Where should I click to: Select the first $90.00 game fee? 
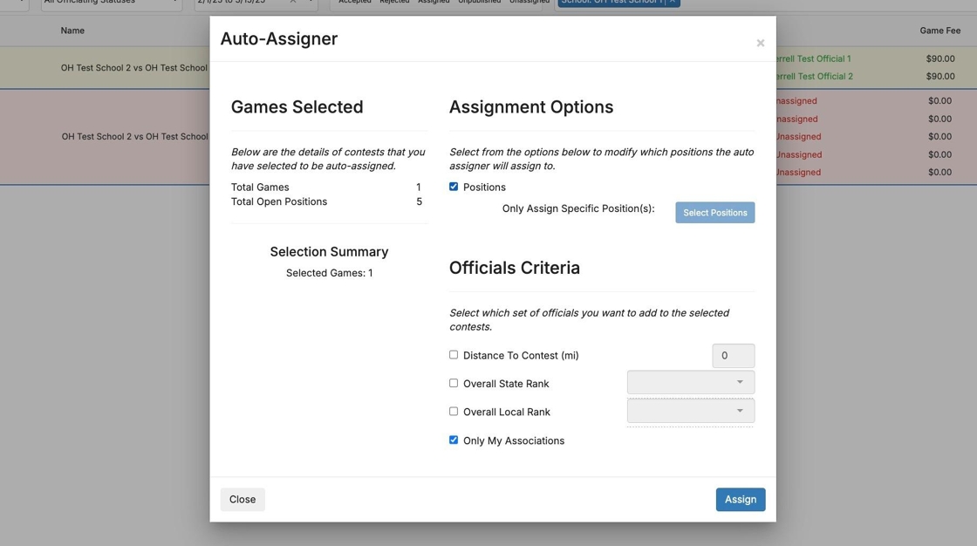pos(939,59)
